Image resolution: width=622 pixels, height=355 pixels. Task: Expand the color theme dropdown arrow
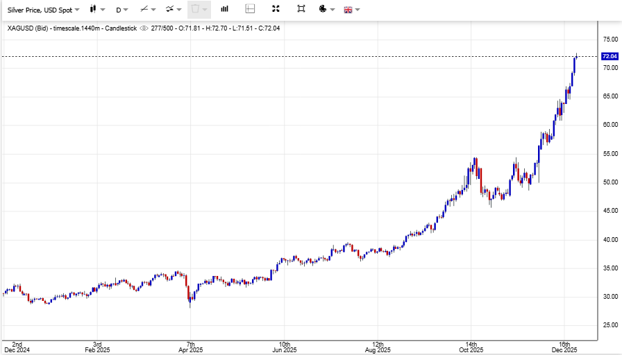coord(333,10)
